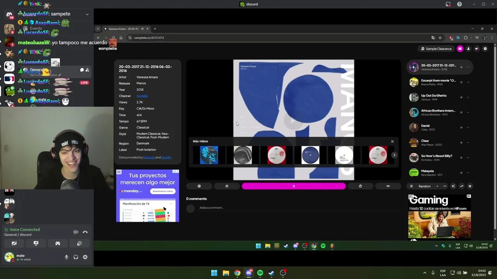
Task: Open the trending arrow icon in queue toolbar
Action: (462, 186)
